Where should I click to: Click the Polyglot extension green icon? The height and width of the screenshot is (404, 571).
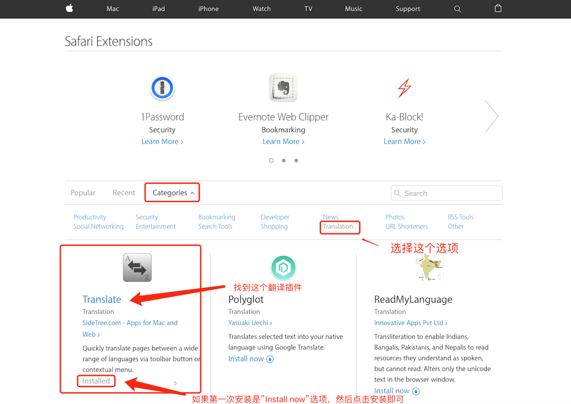283,267
